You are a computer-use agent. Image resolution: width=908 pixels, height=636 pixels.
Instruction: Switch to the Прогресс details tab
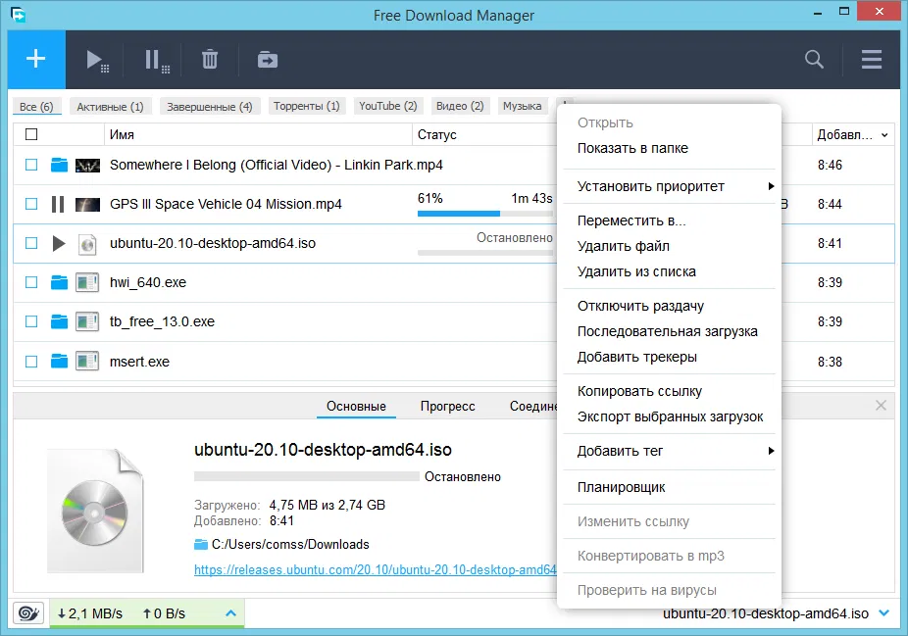pyautogui.click(x=448, y=407)
